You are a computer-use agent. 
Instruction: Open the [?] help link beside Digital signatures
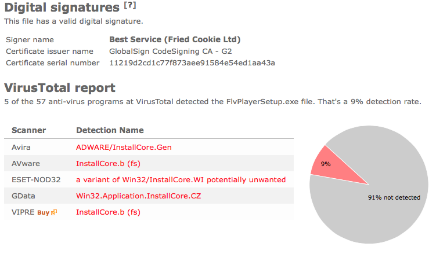(x=130, y=5)
